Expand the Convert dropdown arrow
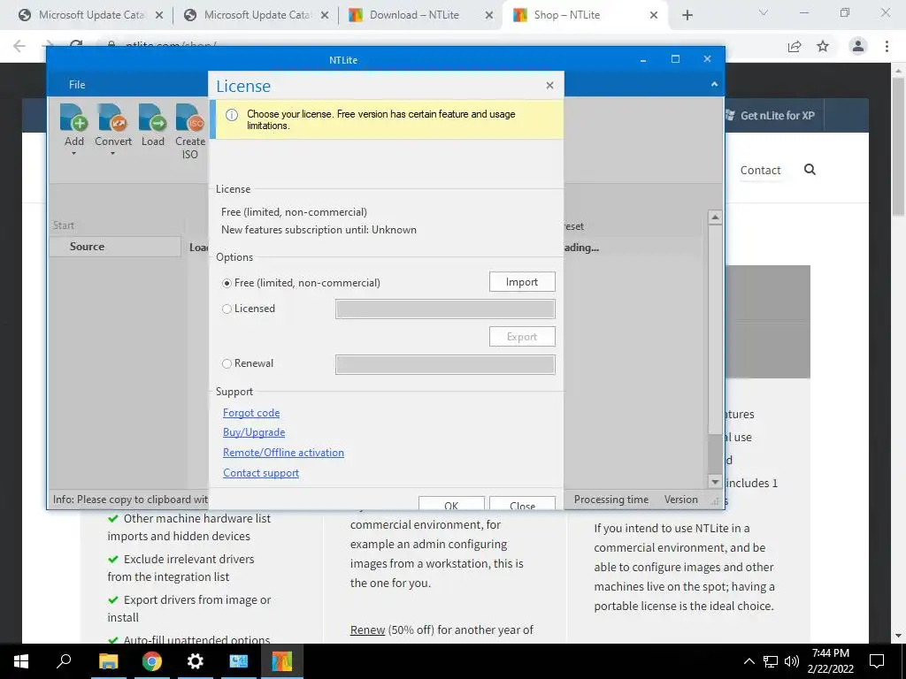The height and width of the screenshot is (679, 906). (x=112, y=154)
